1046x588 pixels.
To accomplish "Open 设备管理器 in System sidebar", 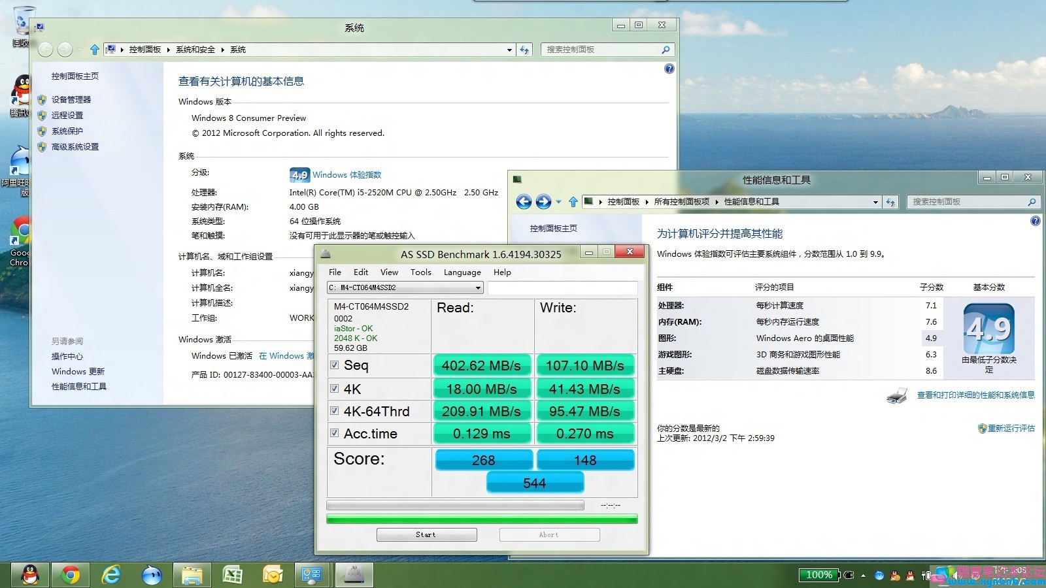I will click(71, 100).
